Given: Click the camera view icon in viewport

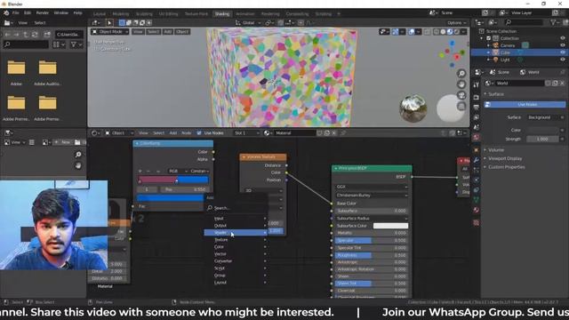Looking at the screenshot, I should (x=461, y=95).
